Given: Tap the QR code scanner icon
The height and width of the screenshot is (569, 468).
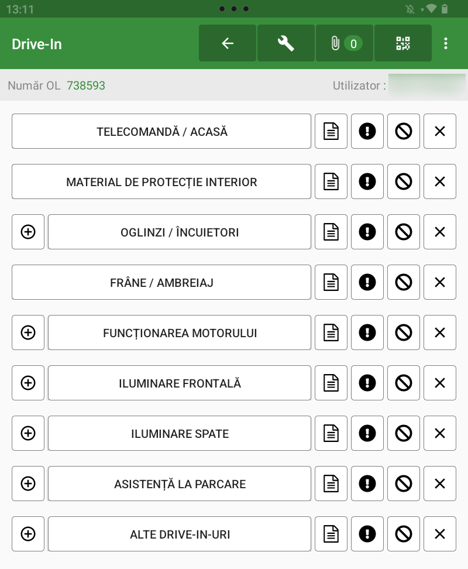Looking at the screenshot, I should (x=403, y=43).
